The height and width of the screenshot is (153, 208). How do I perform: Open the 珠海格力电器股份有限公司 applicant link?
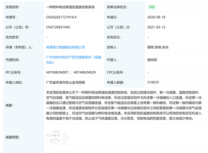pos(65,47)
